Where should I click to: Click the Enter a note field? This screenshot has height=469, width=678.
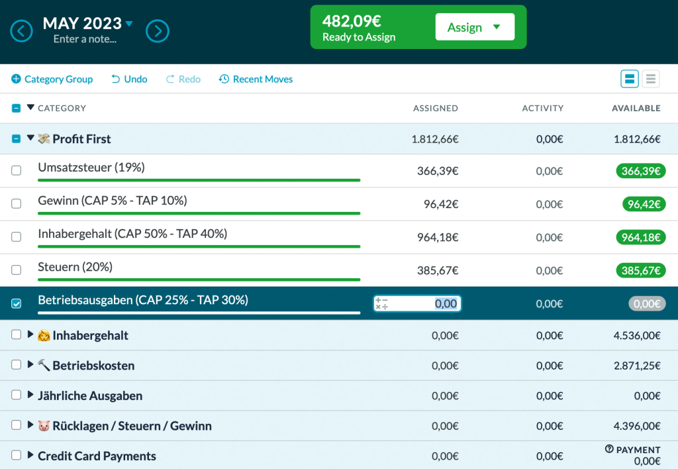(85, 39)
